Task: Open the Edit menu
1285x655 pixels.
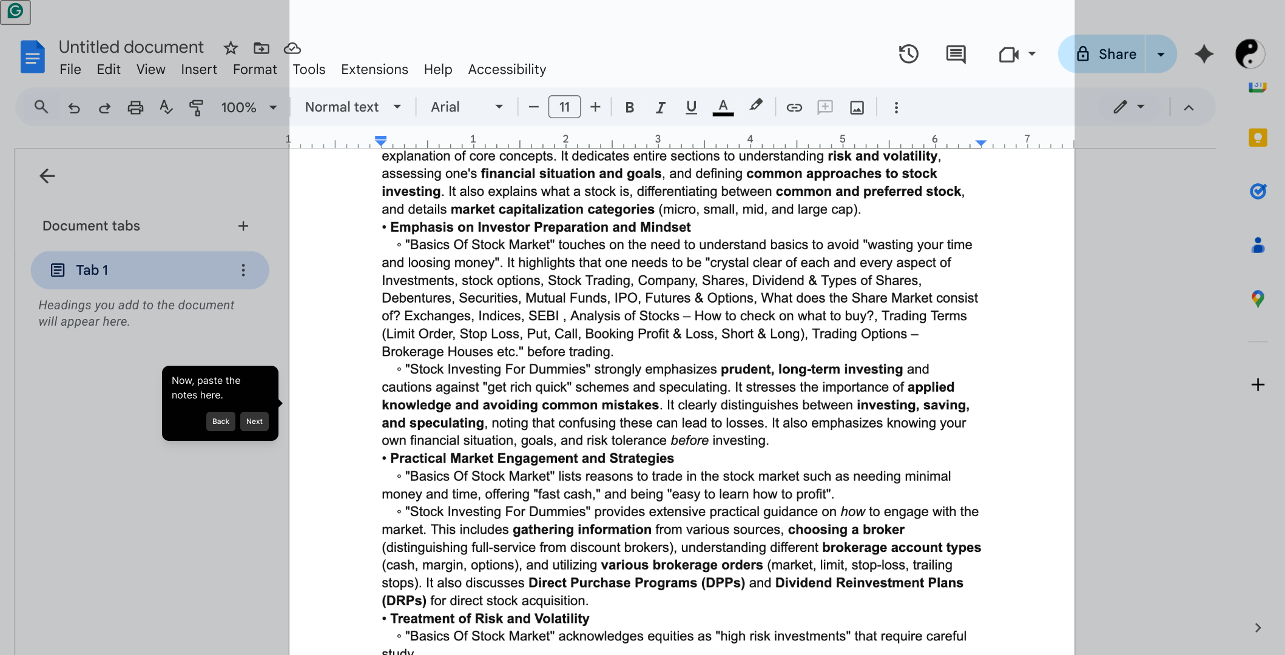Action: point(109,70)
